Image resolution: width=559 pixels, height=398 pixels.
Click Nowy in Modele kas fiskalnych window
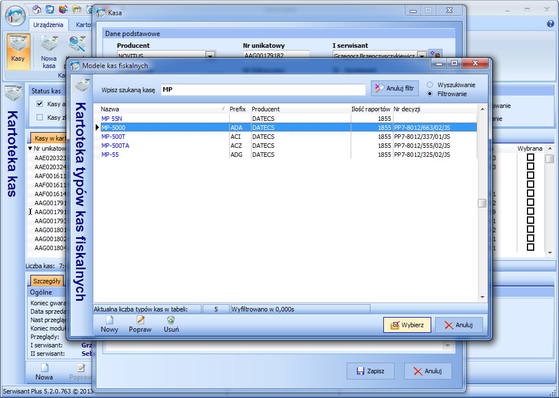(x=109, y=324)
